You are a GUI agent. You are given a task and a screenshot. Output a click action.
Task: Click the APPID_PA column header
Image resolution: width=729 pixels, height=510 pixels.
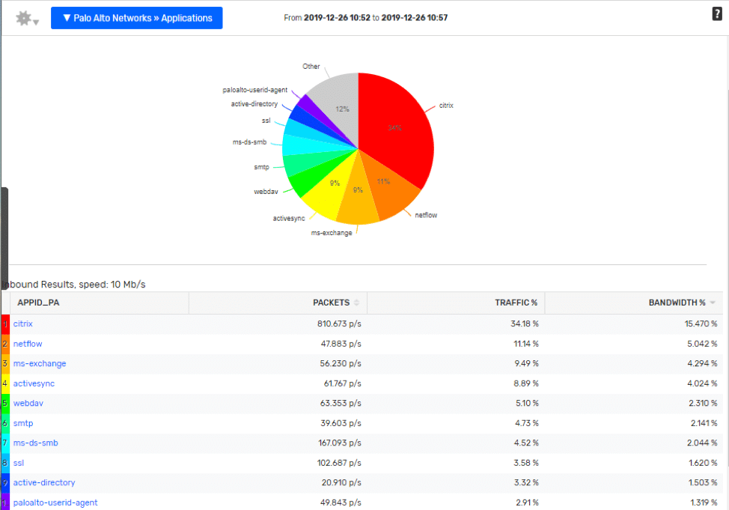point(38,303)
